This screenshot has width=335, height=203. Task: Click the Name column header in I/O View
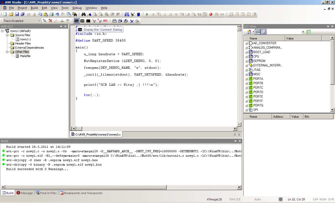[264, 38]
